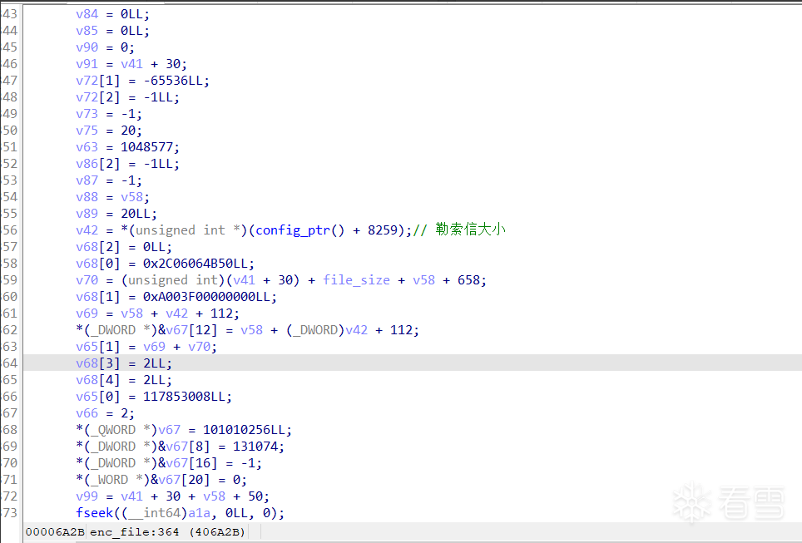Click the line "v84 = 0LL;"
The width and height of the screenshot is (802, 543).
[112, 14]
